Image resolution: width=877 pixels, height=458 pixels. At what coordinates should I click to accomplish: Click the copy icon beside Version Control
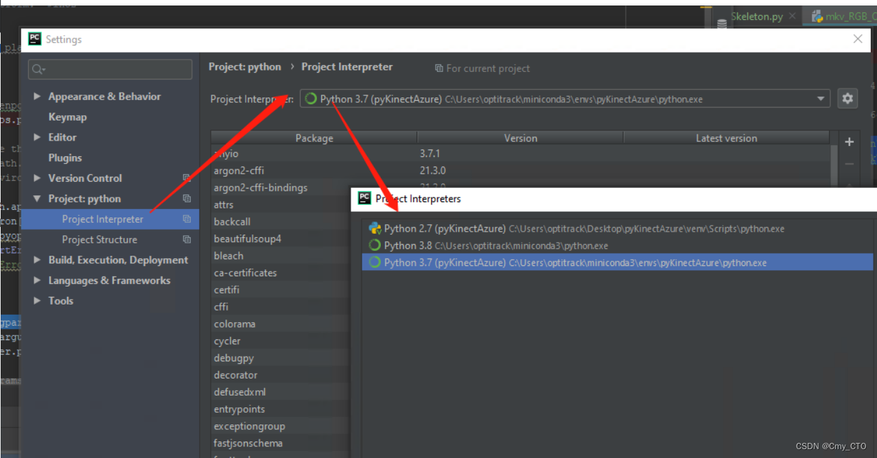click(x=187, y=178)
